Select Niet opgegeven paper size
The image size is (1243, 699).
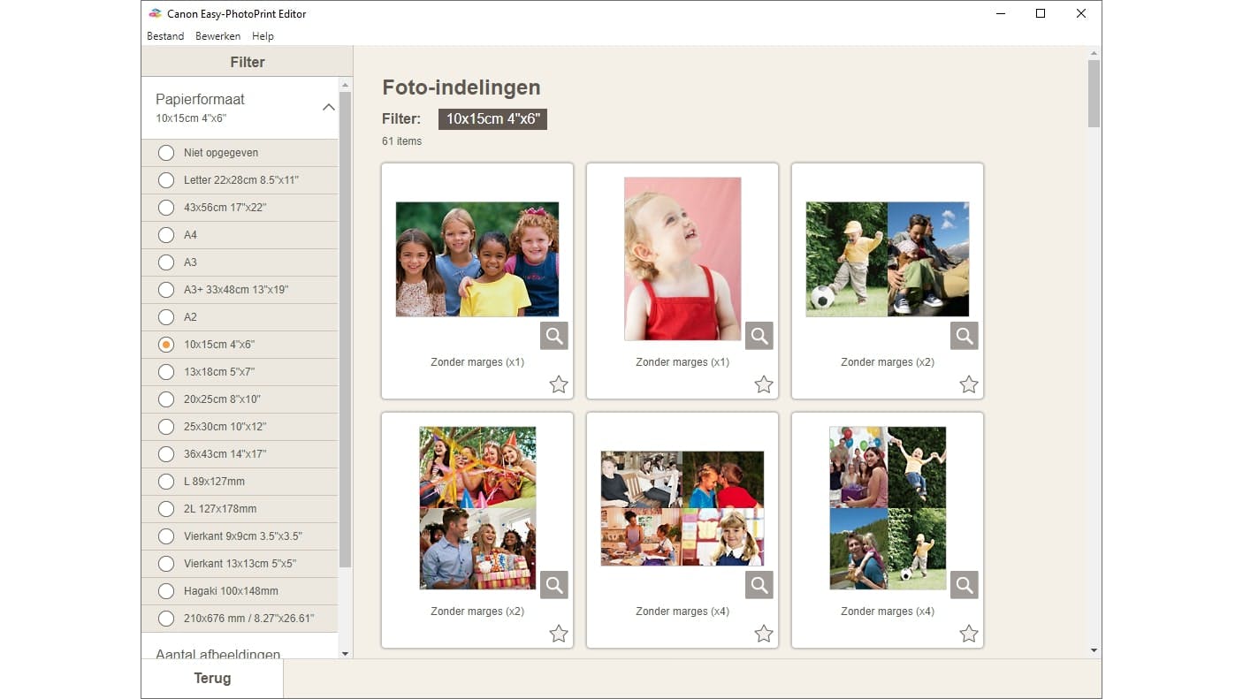[x=240, y=153]
